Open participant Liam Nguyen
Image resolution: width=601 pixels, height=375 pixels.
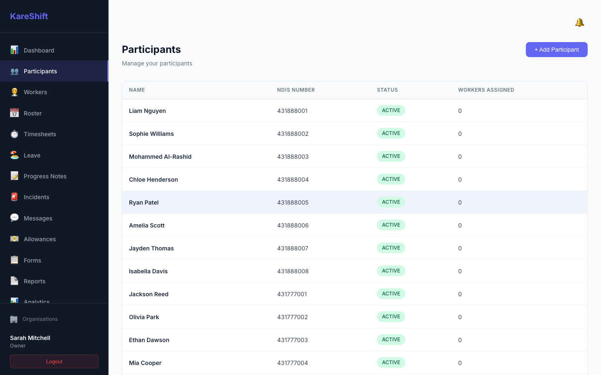pos(147,111)
